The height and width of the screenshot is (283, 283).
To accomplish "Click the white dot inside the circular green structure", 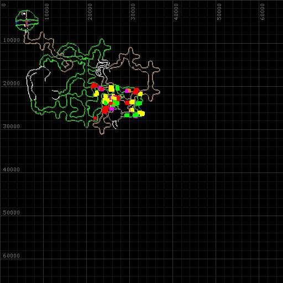I will (x=24, y=13).
